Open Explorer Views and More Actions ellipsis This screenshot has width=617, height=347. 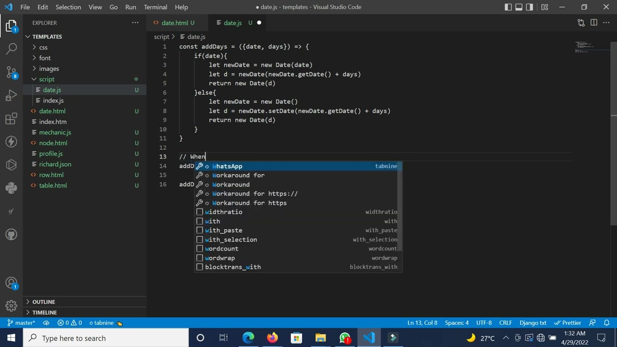click(135, 23)
